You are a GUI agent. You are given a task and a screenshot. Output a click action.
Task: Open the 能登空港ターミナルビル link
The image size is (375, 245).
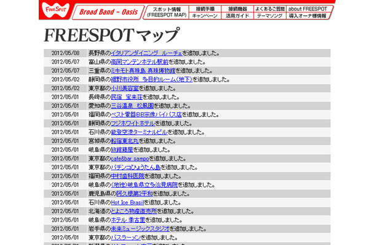pos(139,132)
